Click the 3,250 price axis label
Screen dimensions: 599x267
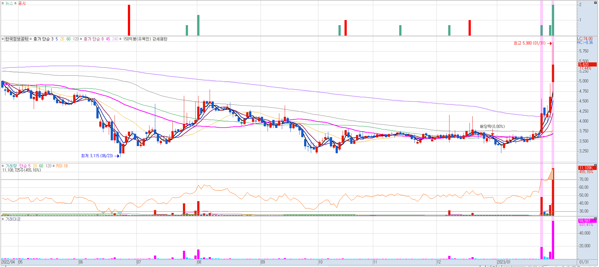click(x=584, y=151)
